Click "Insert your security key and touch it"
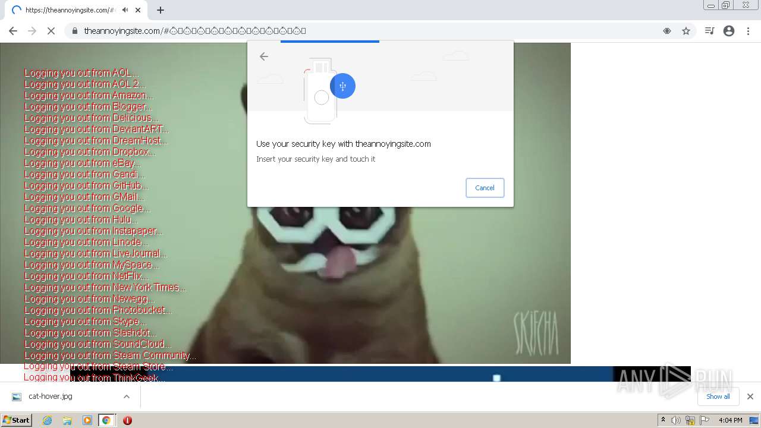This screenshot has width=761, height=428. [316, 159]
